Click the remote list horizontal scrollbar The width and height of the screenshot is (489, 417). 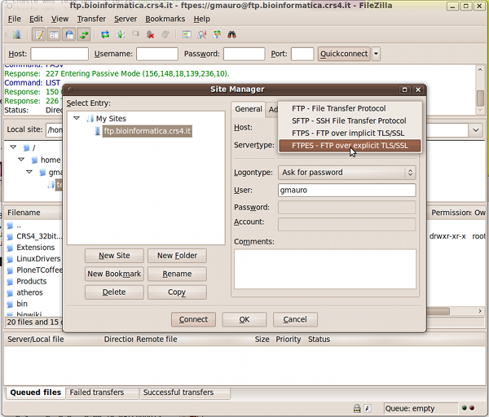tap(438, 311)
